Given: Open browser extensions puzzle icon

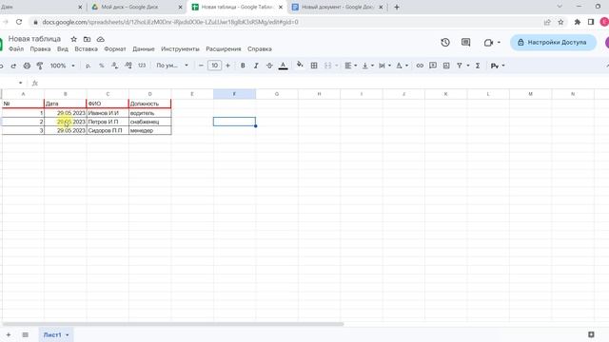Looking at the screenshot, I should [578, 22].
